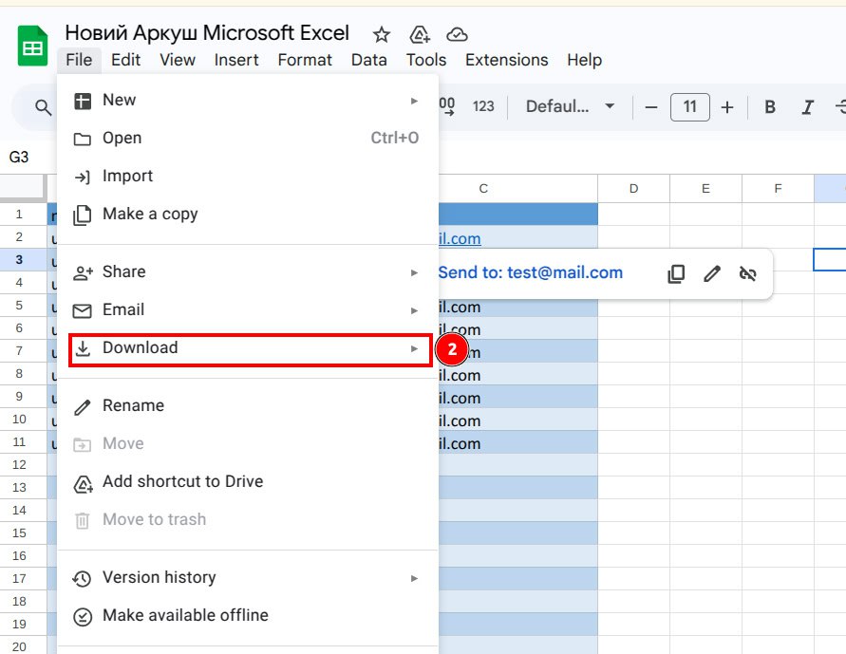Click the increase decimal places icon

pyautogui.click(x=447, y=106)
